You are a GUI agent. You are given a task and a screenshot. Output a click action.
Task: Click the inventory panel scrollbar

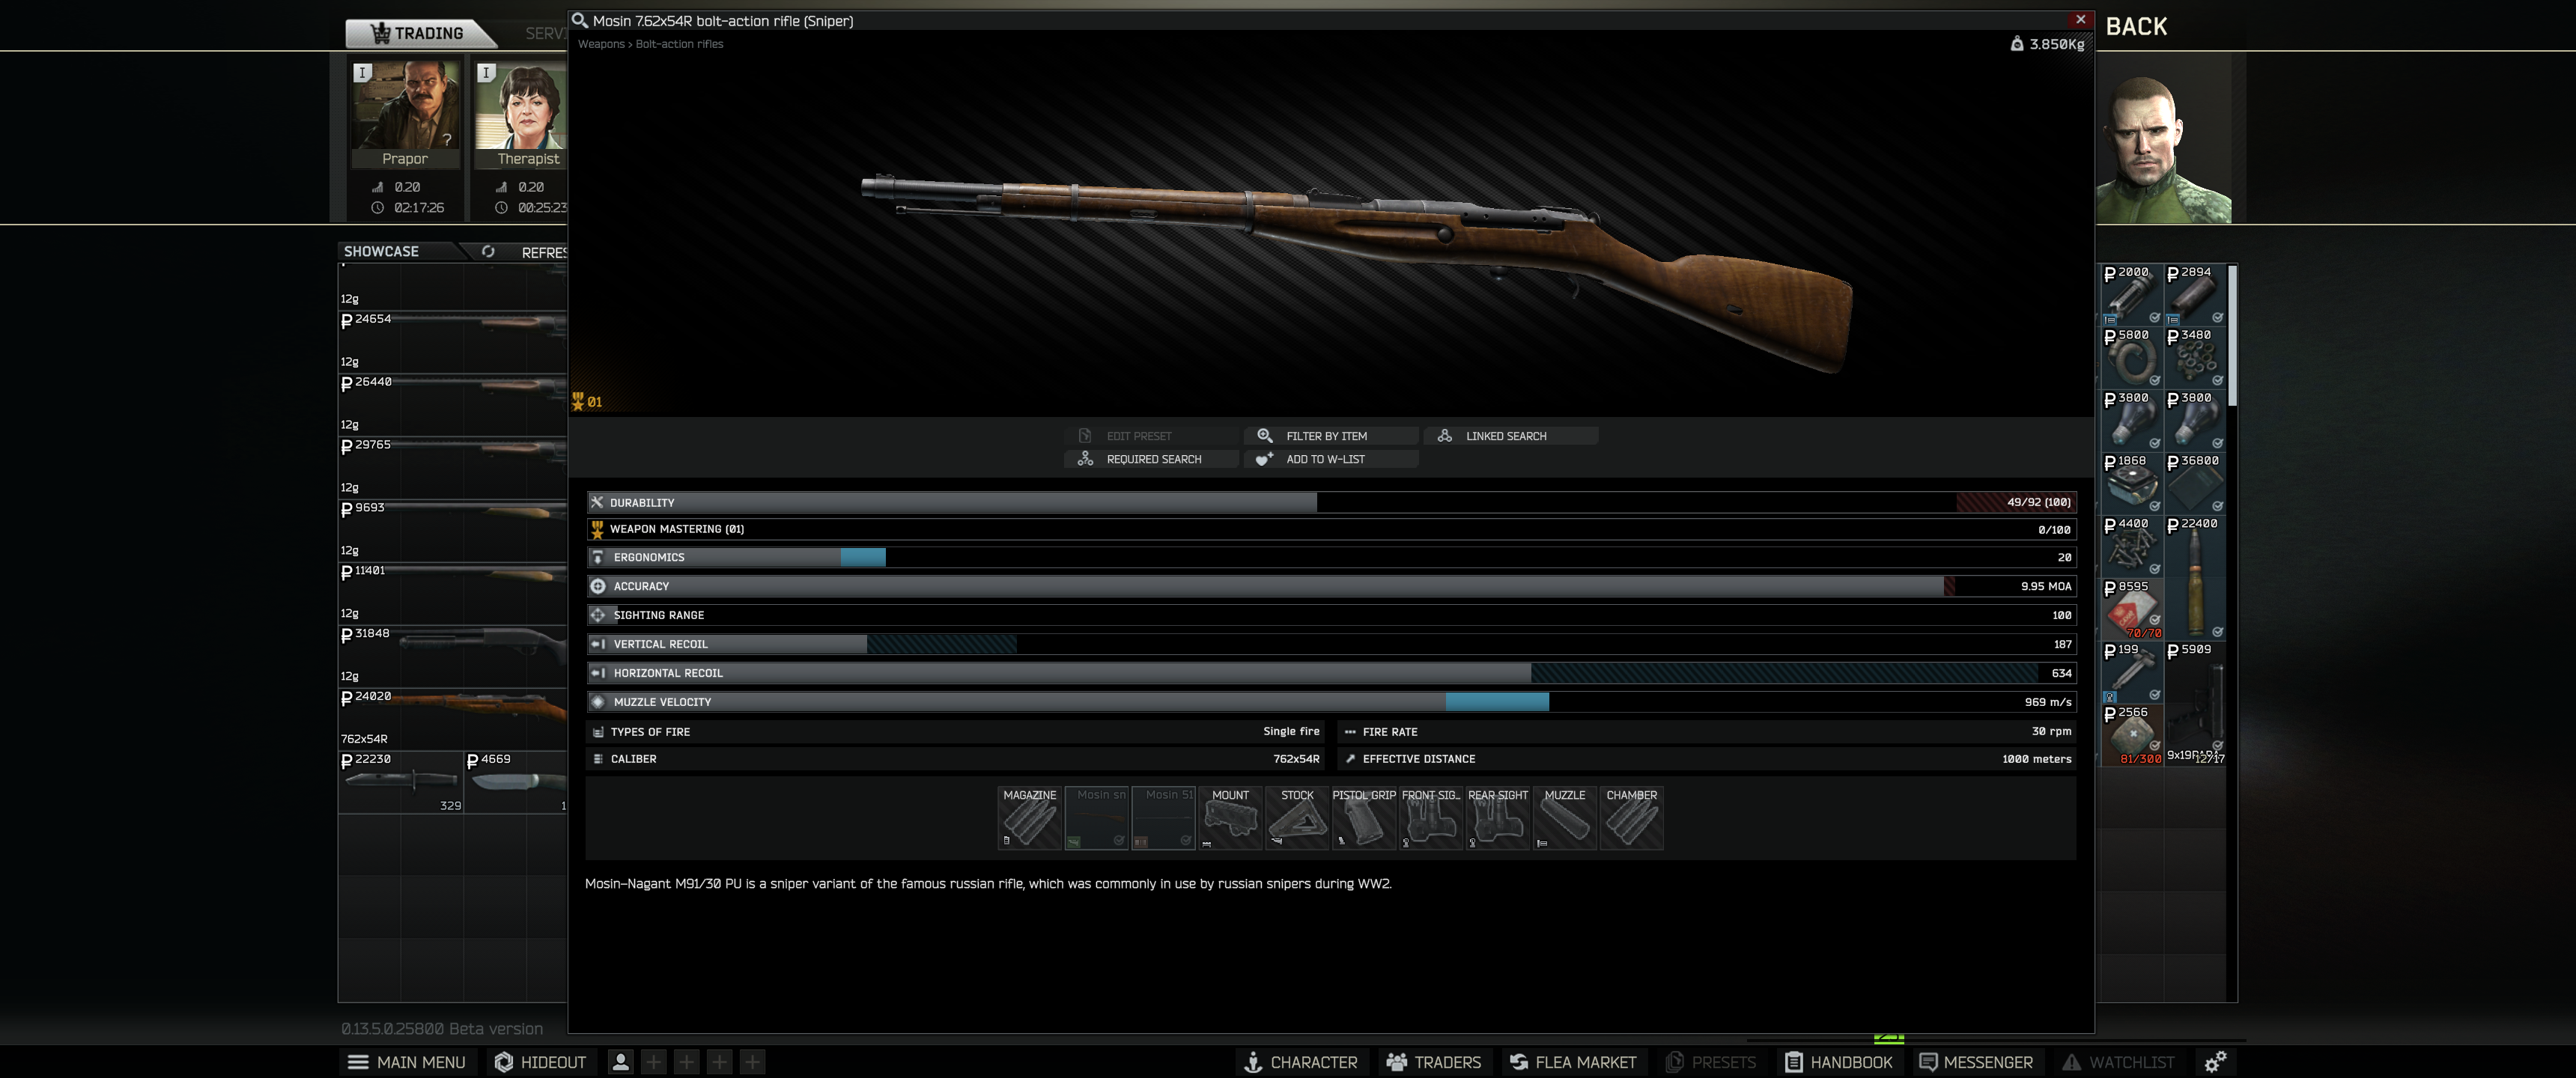2232,336
